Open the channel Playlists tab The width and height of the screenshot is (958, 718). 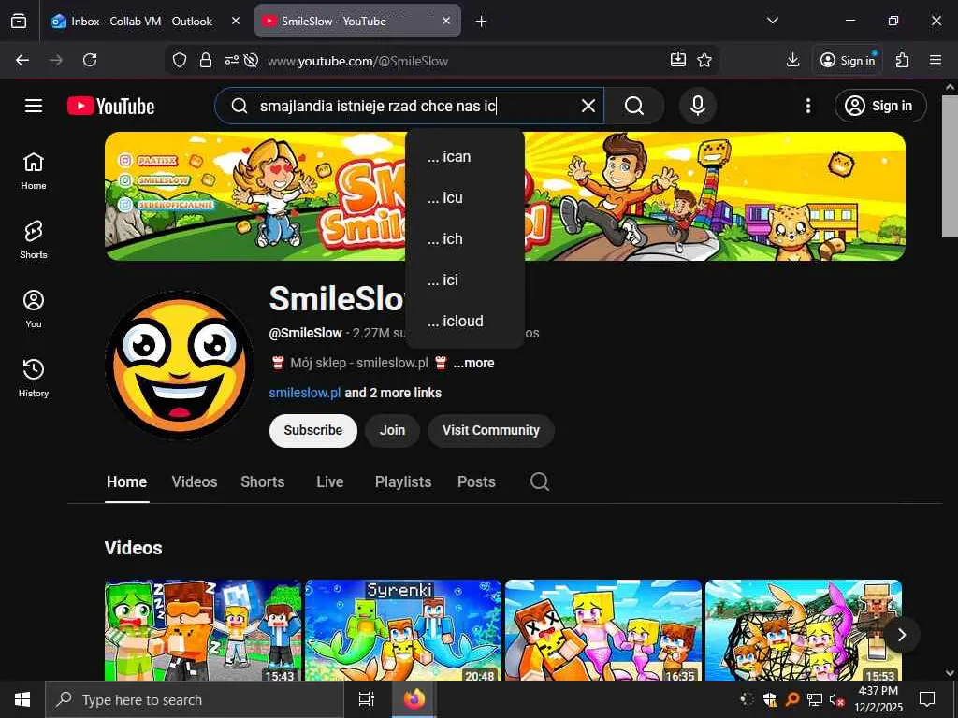point(403,481)
